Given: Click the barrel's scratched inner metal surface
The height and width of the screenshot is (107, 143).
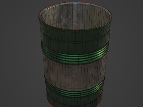Looking at the screenshot, I should pyautogui.click(x=75, y=16).
